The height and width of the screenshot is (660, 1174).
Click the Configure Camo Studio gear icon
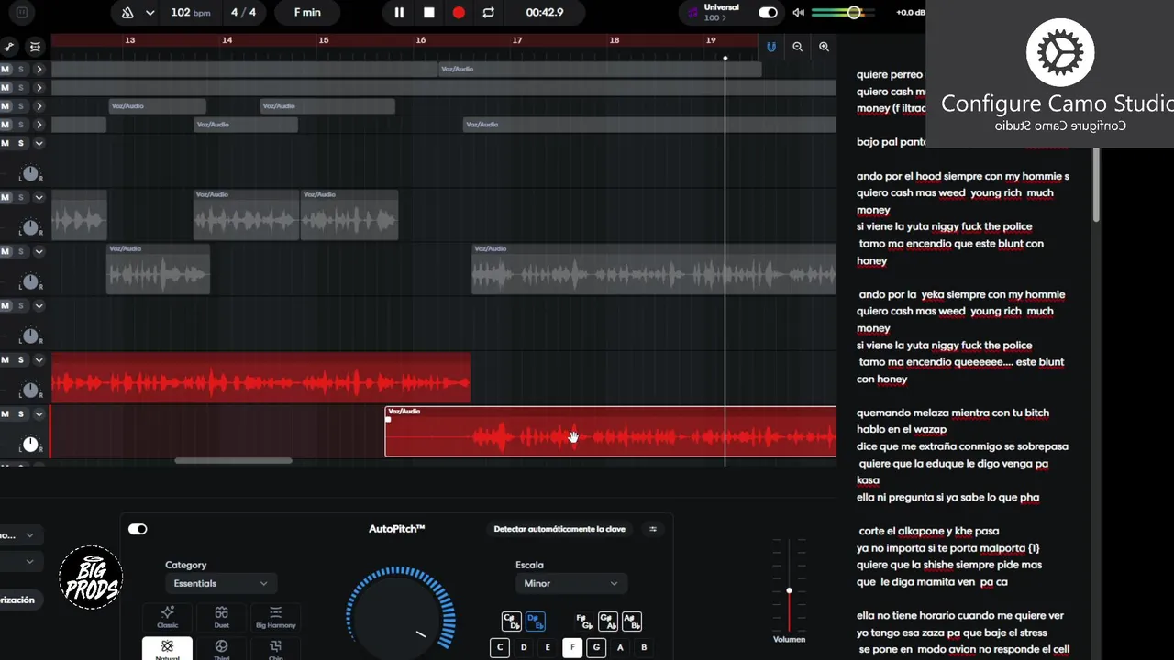coord(1060,53)
